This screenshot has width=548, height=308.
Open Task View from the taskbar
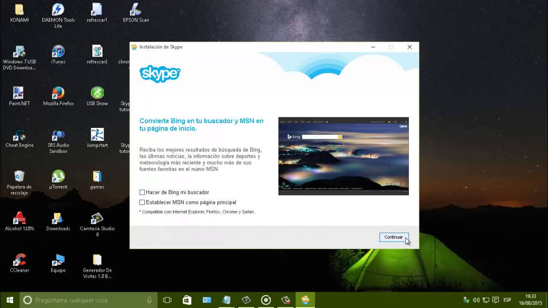click(167, 300)
